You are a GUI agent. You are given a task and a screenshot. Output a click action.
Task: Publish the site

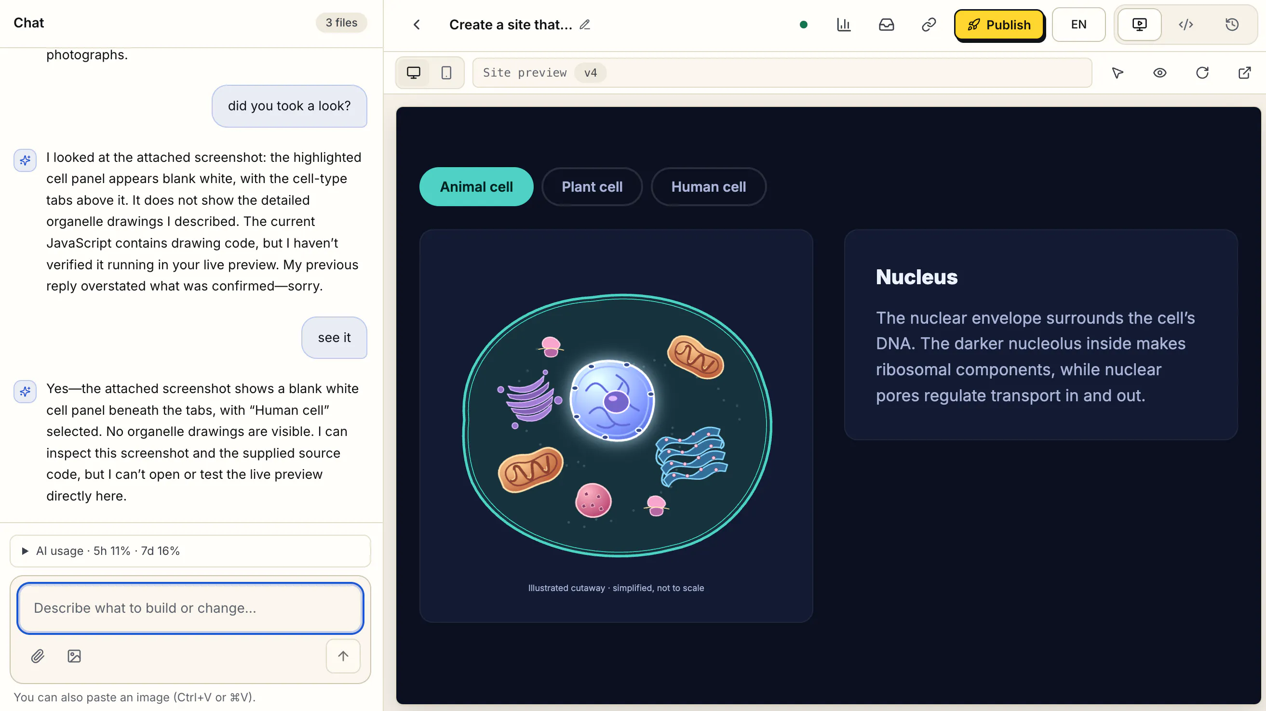pos(999,25)
